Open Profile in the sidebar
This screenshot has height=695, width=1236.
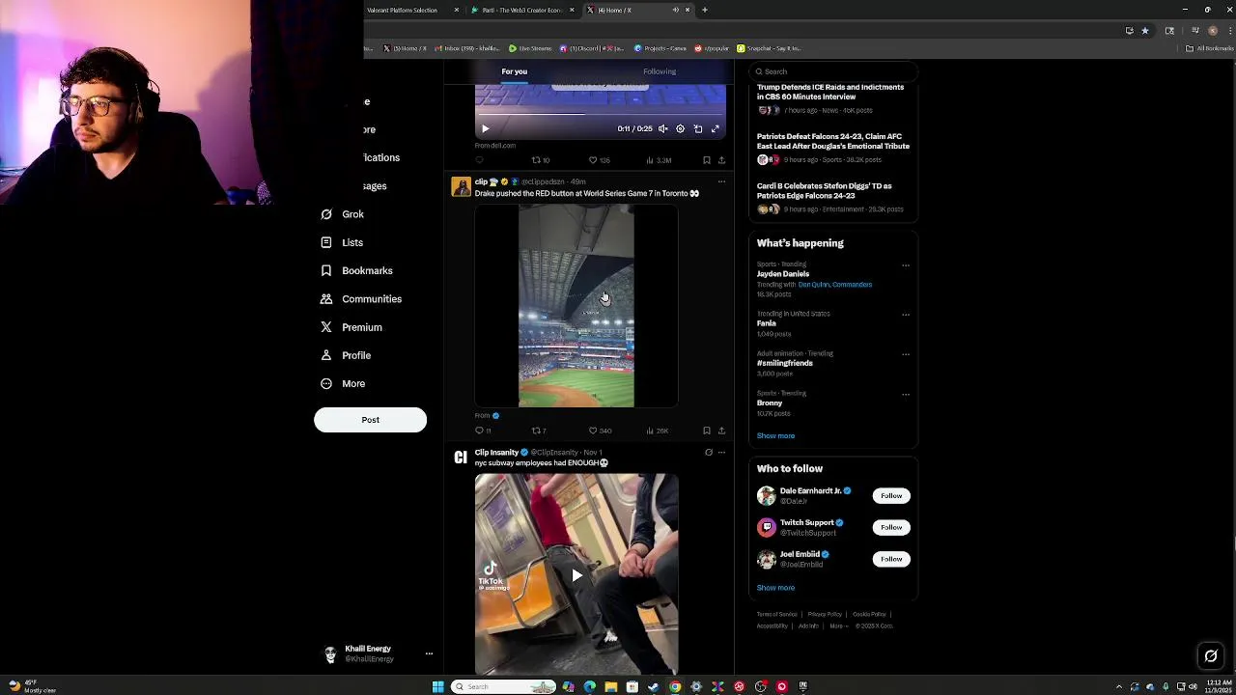pyautogui.click(x=346, y=355)
